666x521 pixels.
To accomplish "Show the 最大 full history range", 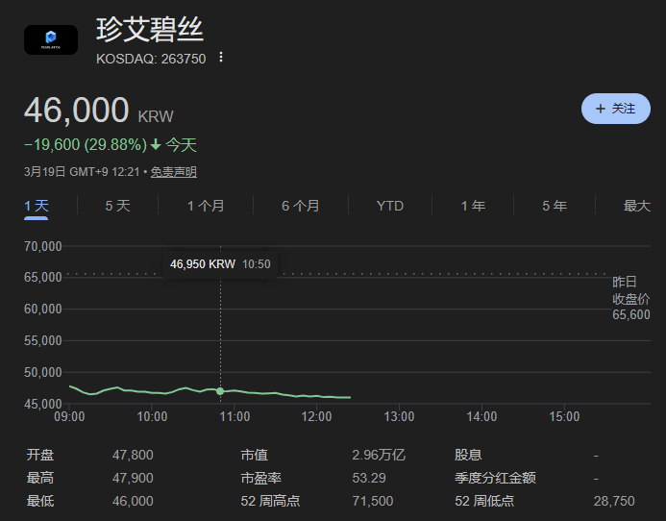I will [x=636, y=206].
